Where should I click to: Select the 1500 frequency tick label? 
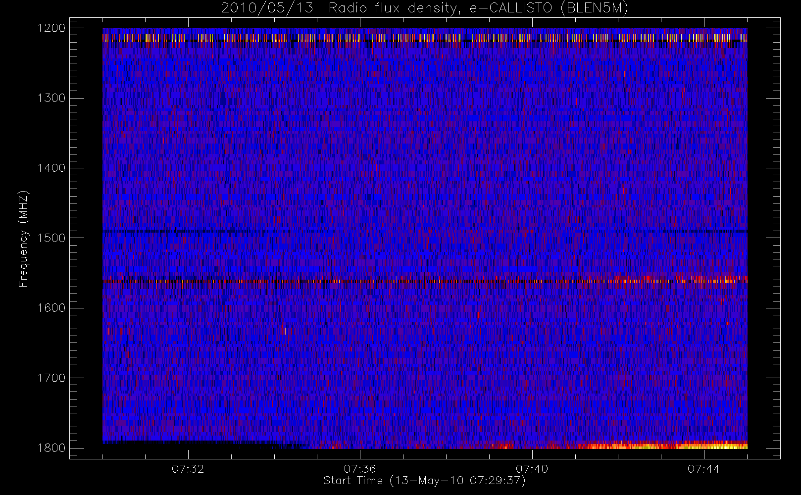point(51,238)
